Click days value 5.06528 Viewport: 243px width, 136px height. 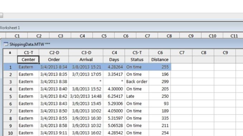[114, 126]
